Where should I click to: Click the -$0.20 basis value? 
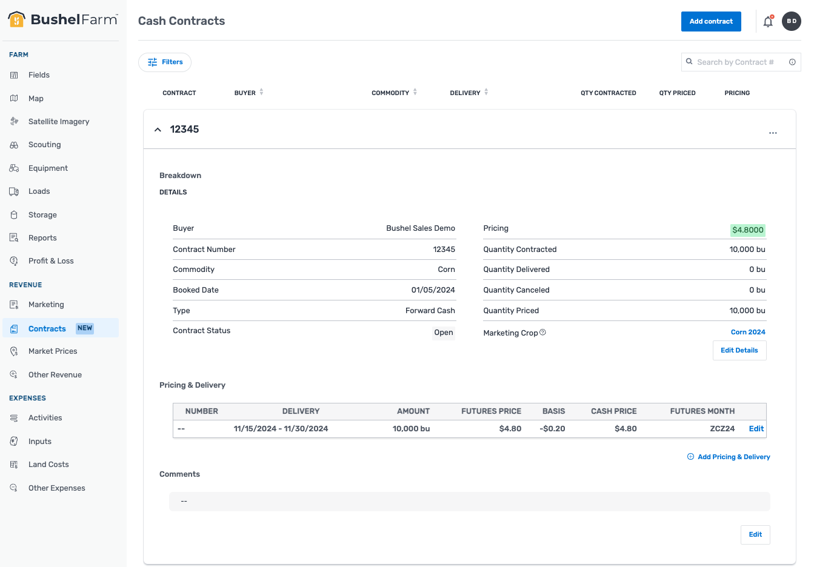[x=552, y=428]
